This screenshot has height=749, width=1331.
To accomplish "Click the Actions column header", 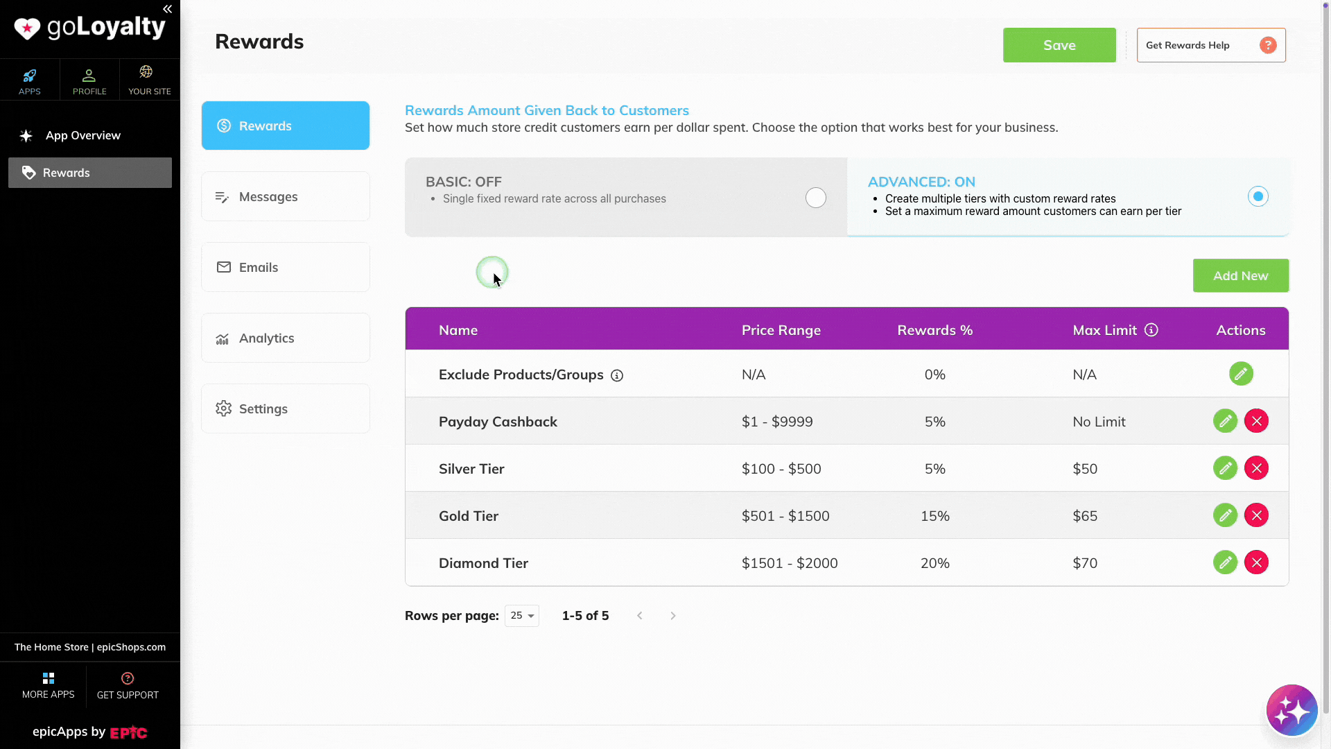I will (x=1241, y=330).
